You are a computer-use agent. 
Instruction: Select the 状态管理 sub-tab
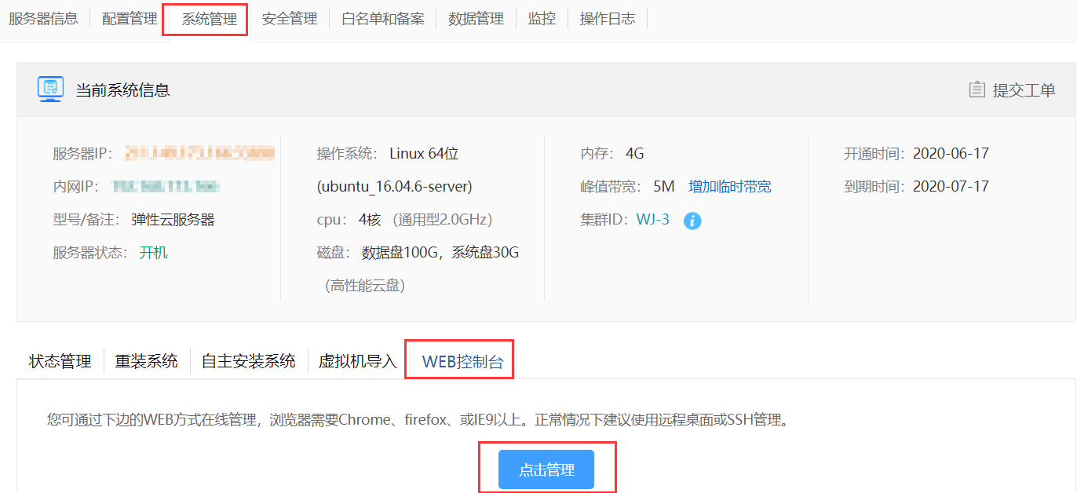point(60,361)
